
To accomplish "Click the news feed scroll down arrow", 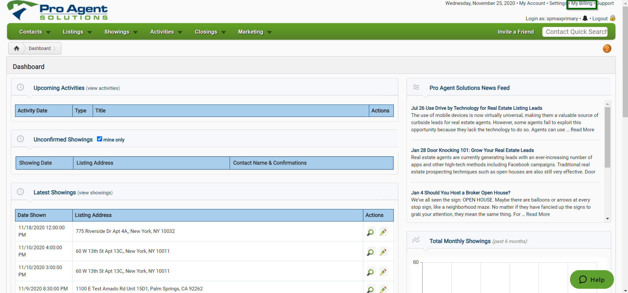I will 607,219.
